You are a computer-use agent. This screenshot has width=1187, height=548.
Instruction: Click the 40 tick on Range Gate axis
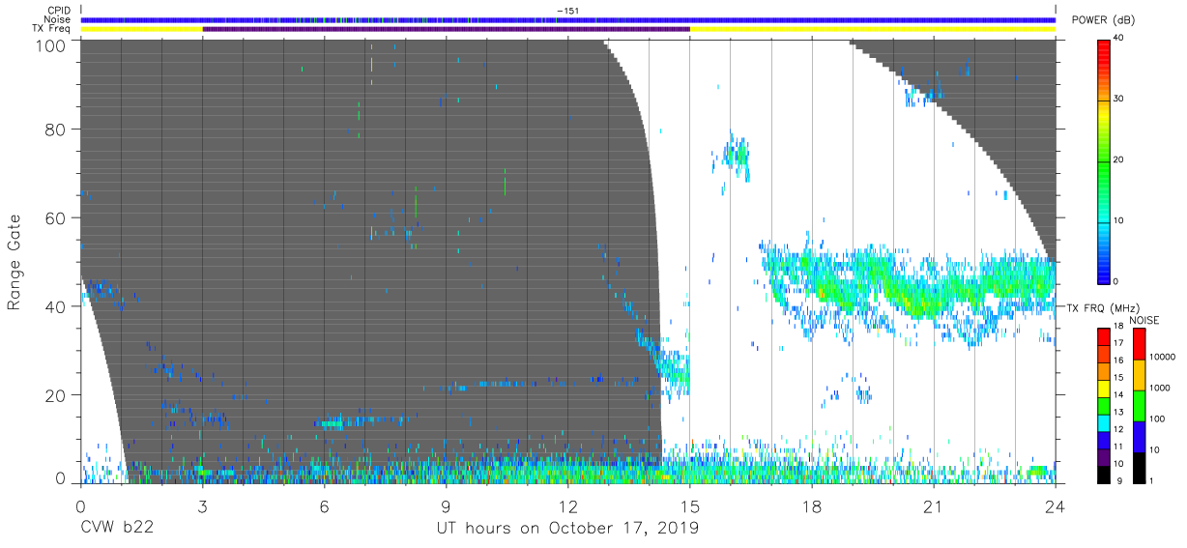coord(57,306)
